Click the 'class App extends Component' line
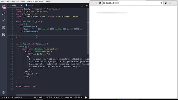Viewport: 178px width, 100px height. [32, 44]
